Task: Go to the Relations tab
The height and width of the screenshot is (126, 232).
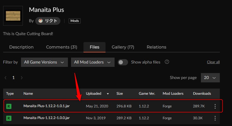Action: [156, 47]
